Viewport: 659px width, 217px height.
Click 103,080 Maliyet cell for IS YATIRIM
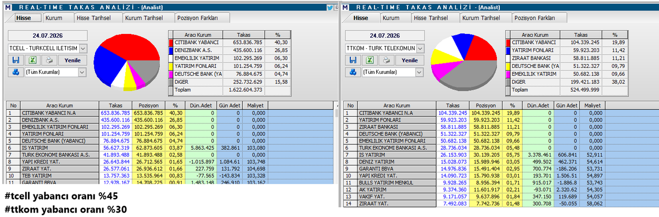tap(255, 147)
